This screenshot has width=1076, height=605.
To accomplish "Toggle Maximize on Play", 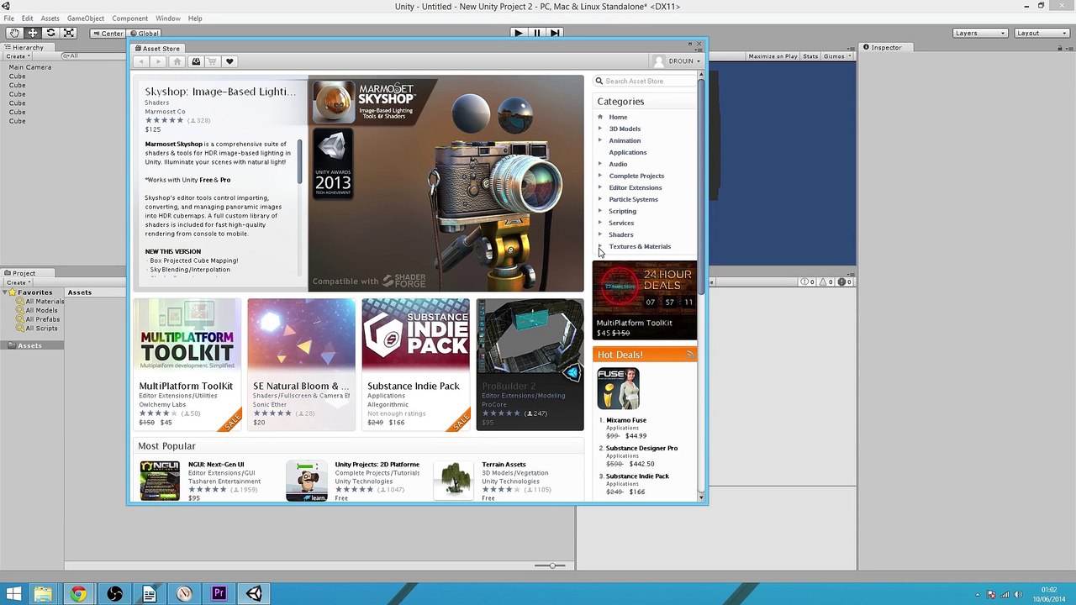I will pos(773,56).
